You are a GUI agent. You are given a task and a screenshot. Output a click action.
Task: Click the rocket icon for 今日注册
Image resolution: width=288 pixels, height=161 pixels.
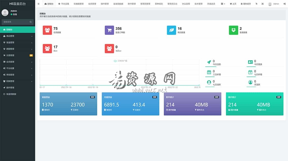[209, 62]
